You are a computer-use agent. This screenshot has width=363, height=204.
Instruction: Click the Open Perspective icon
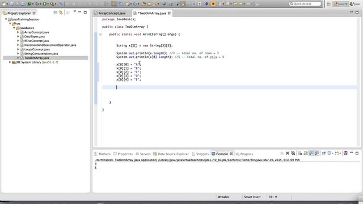(x=329, y=4)
